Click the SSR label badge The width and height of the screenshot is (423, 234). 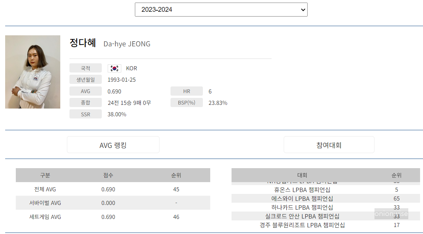tap(86, 114)
